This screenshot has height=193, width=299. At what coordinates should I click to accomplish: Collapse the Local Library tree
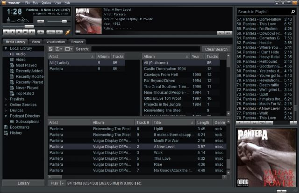[x=6, y=49]
